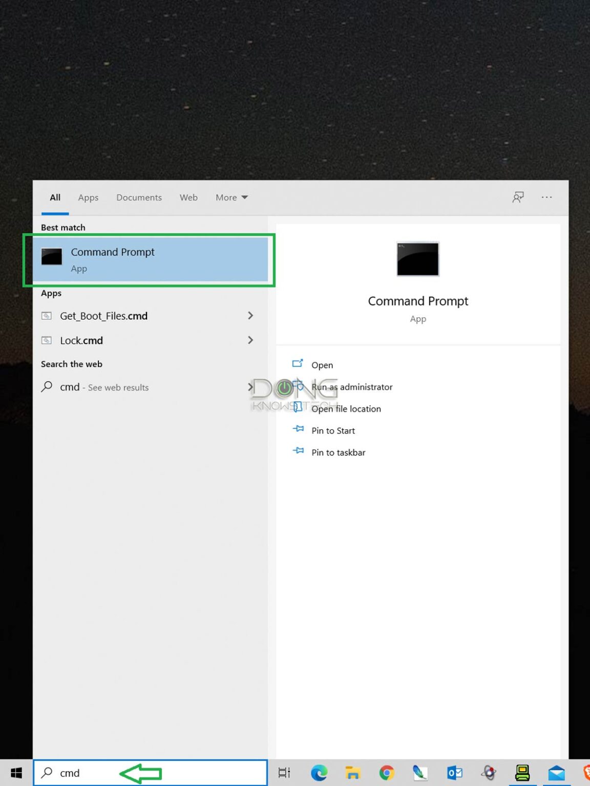Image resolution: width=590 pixels, height=786 pixels.
Task: Open Outlook from the taskbar
Action: point(454,773)
